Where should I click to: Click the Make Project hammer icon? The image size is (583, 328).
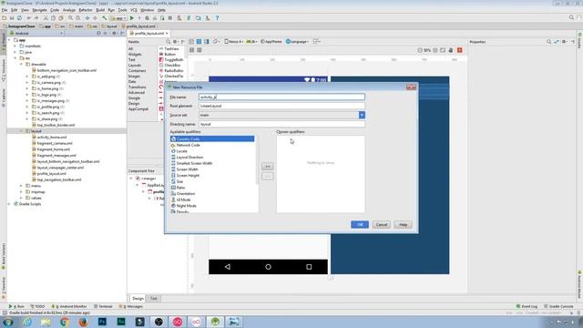[x=105, y=18]
